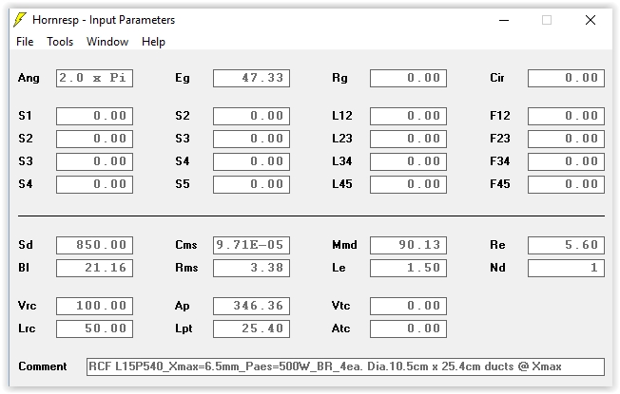Select the Vrc field with 100.00
Viewport: 620px width, 394px height.
94,306
